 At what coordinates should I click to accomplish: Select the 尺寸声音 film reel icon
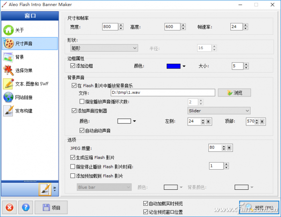(8, 44)
